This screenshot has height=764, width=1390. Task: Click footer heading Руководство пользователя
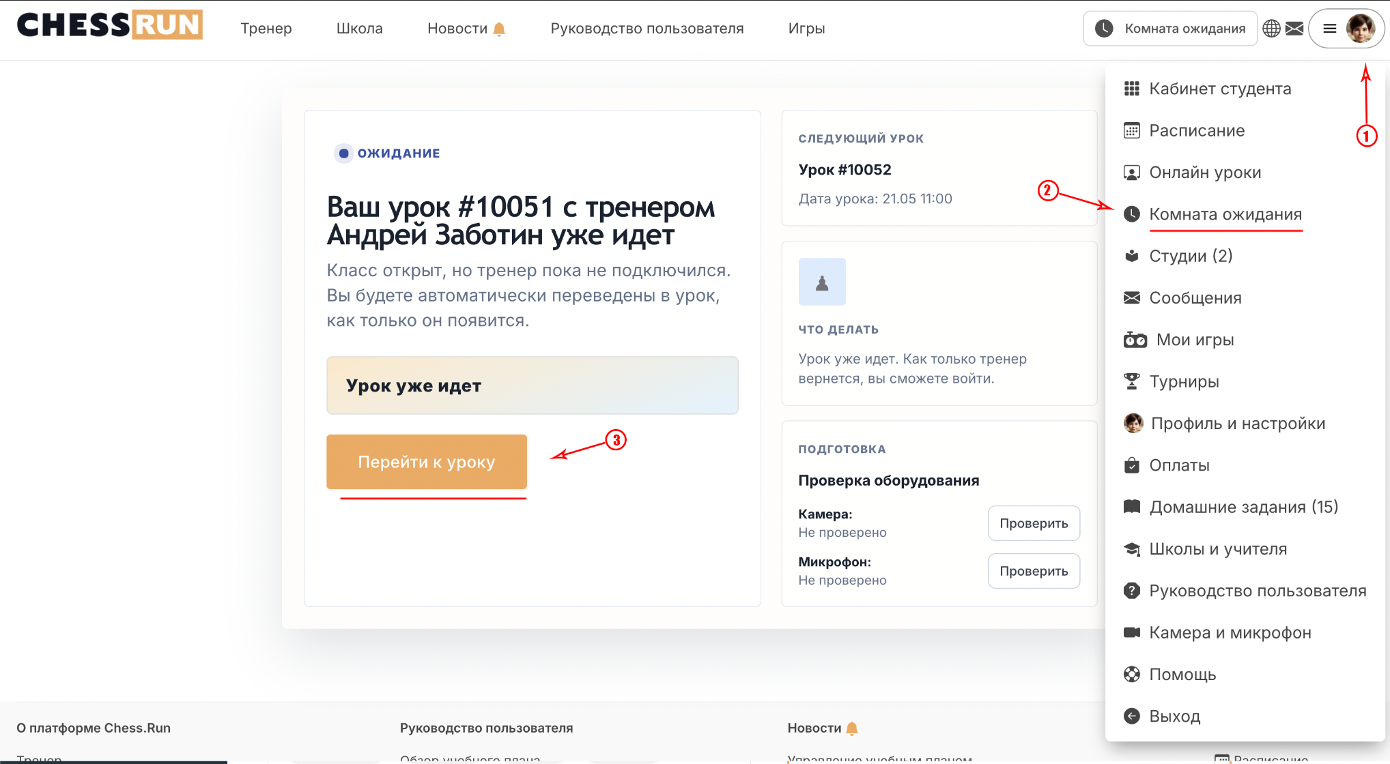[486, 729]
